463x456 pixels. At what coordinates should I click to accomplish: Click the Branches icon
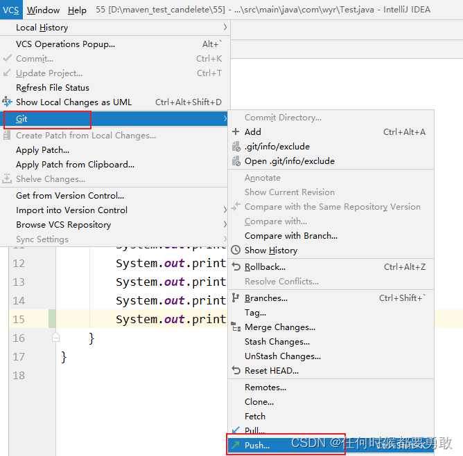(236, 298)
